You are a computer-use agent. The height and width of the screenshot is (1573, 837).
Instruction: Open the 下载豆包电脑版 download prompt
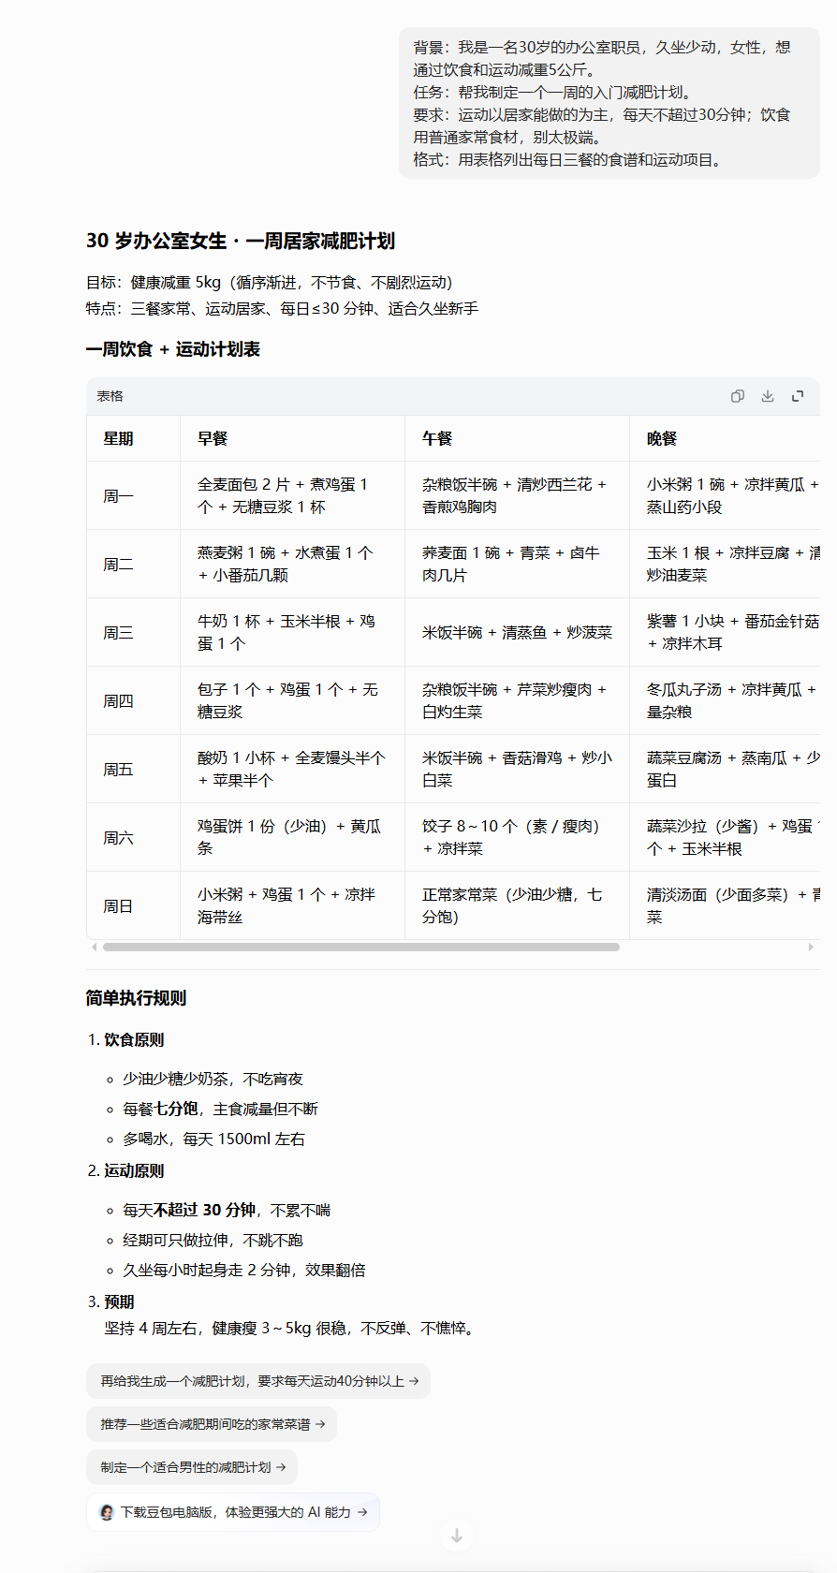click(x=233, y=1512)
